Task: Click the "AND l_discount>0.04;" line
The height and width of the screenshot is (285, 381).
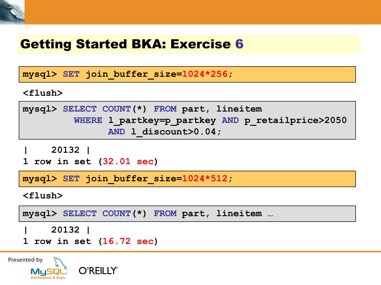Action: coord(164,132)
